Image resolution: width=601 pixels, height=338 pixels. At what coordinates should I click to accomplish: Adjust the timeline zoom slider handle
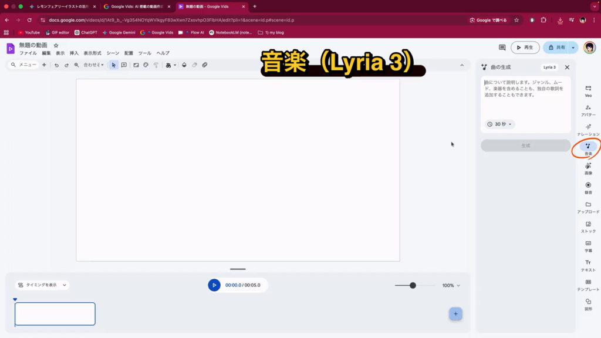point(413,285)
